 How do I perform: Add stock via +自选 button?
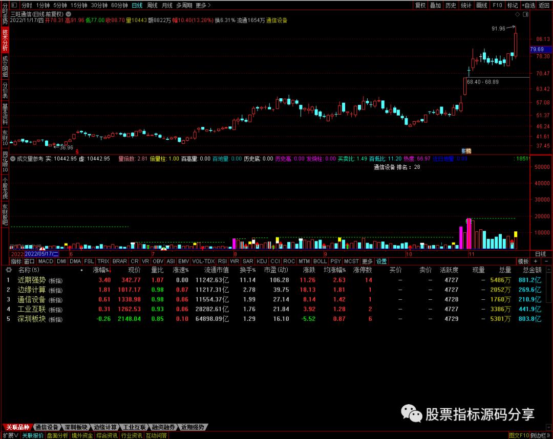(x=528, y=5)
